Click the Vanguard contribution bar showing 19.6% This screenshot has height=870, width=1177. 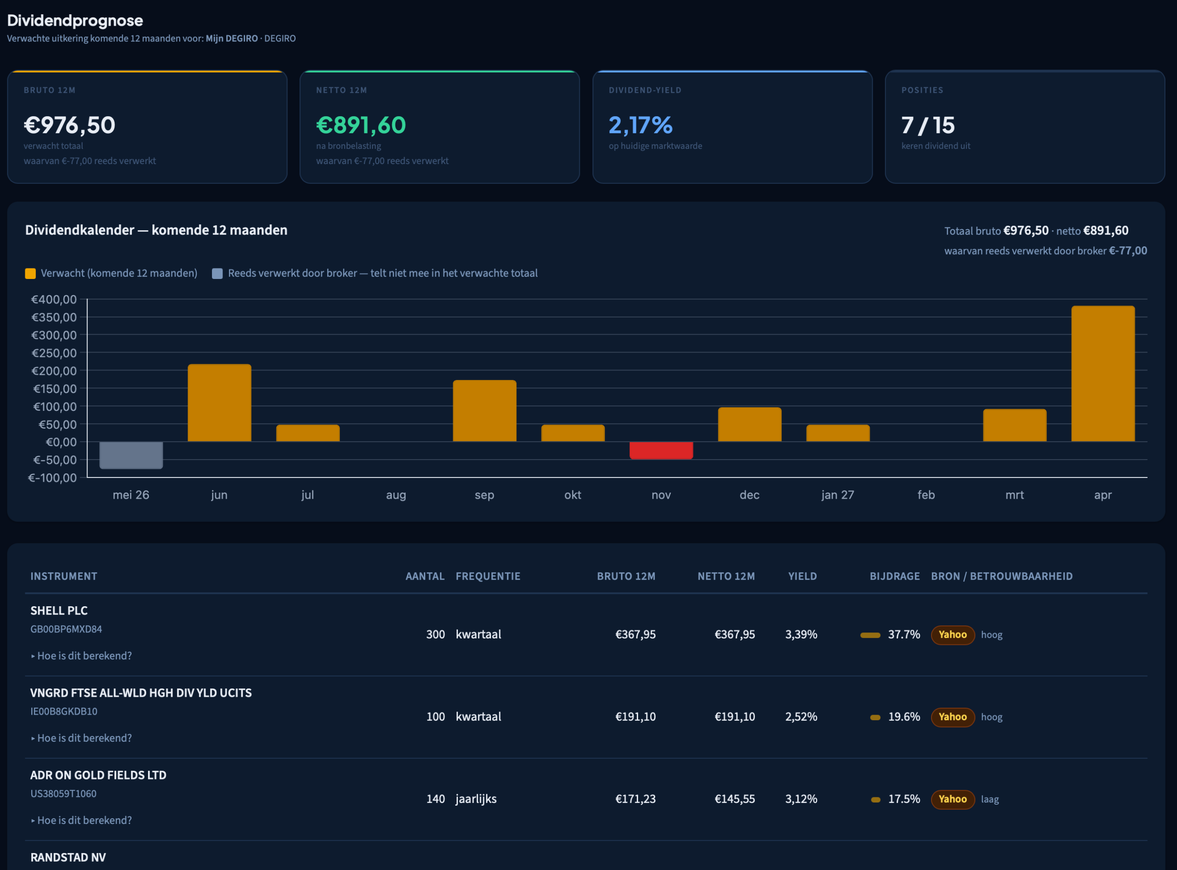[875, 717]
